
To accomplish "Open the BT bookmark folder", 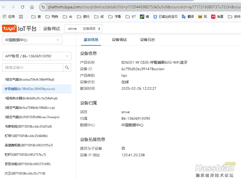I will [131, 16].
